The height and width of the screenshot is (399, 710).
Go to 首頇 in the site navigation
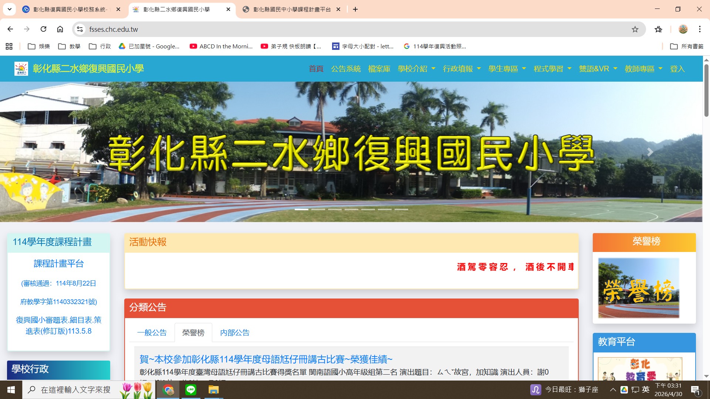[x=316, y=69]
